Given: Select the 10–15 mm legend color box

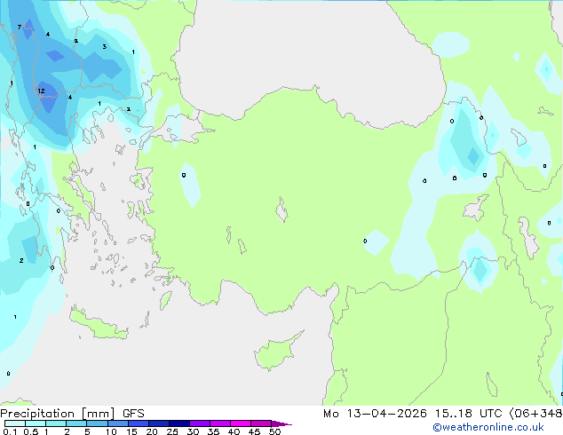Looking at the screenshot, I should pos(117,423).
